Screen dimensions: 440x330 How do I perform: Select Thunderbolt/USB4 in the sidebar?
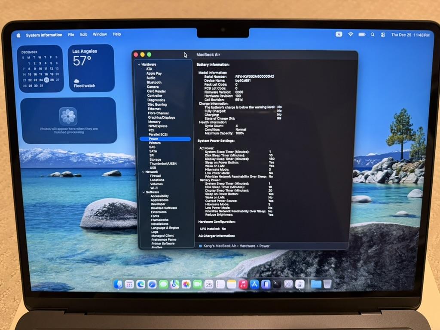coord(163,164)
